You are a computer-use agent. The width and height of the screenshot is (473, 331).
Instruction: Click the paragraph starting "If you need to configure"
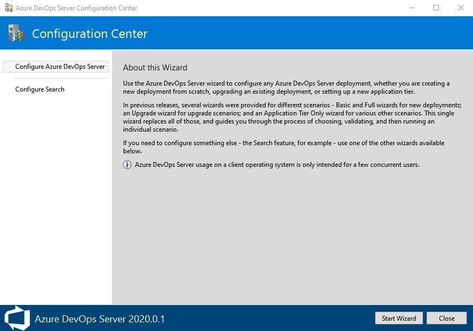pos(283,147)
